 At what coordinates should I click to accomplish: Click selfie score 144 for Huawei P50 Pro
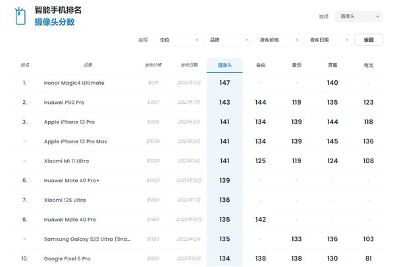coord(261,103)
